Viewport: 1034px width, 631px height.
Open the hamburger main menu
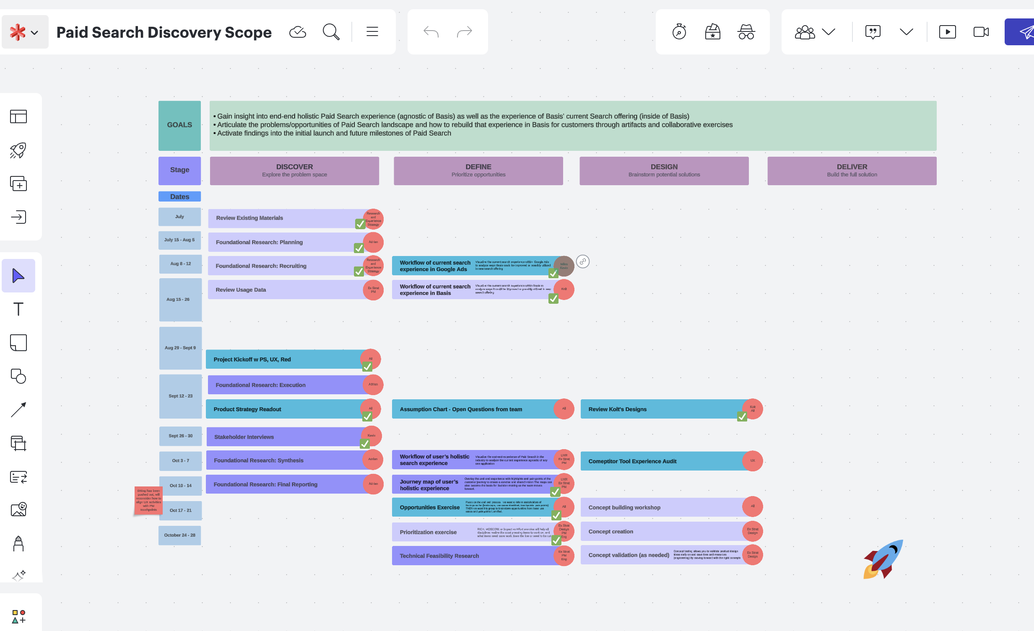[372, 32]
